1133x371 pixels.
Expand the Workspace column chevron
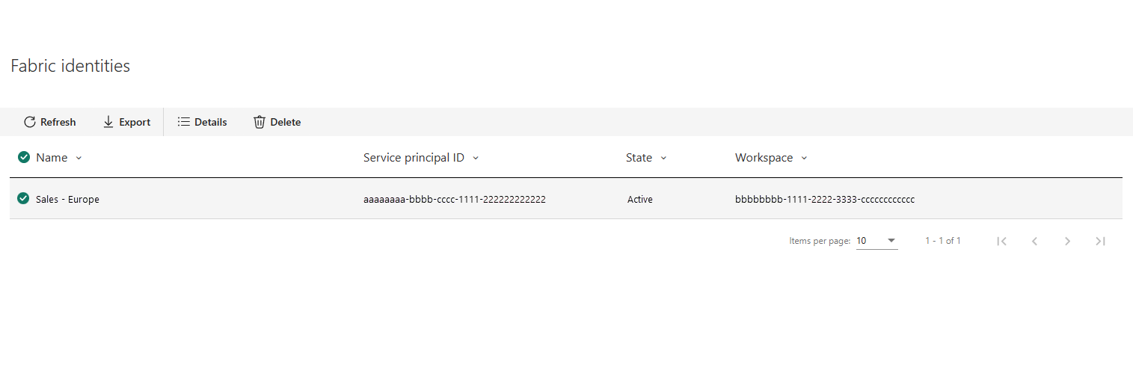tap(804, 158)
